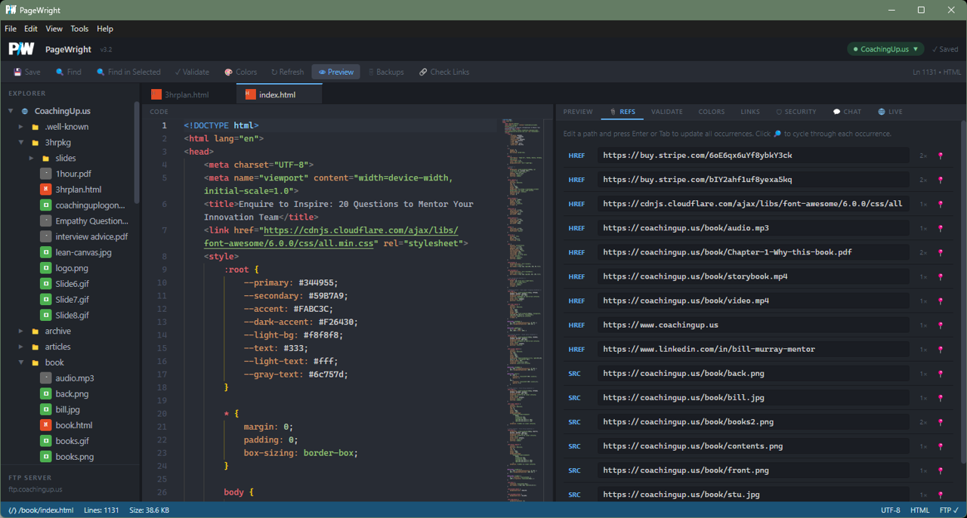Pin the linkedin.com bill-murray-mentor reference
The width and height of the screenshot is (967, 518).
[940, 349]
